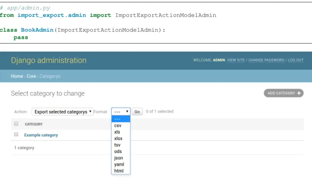Collapse the Format dropdown field
Viewport: 312px width, 187px height.
coord(121,112)
